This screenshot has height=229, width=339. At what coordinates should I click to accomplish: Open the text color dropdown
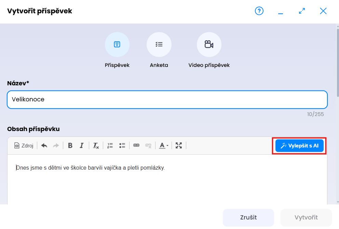(163, 145)
